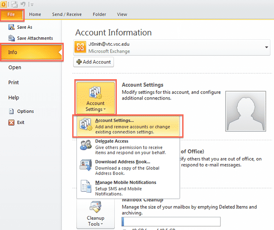274x230 pixels.
Task: Open the Account Settings dropdown button
Action: point(96,98)
